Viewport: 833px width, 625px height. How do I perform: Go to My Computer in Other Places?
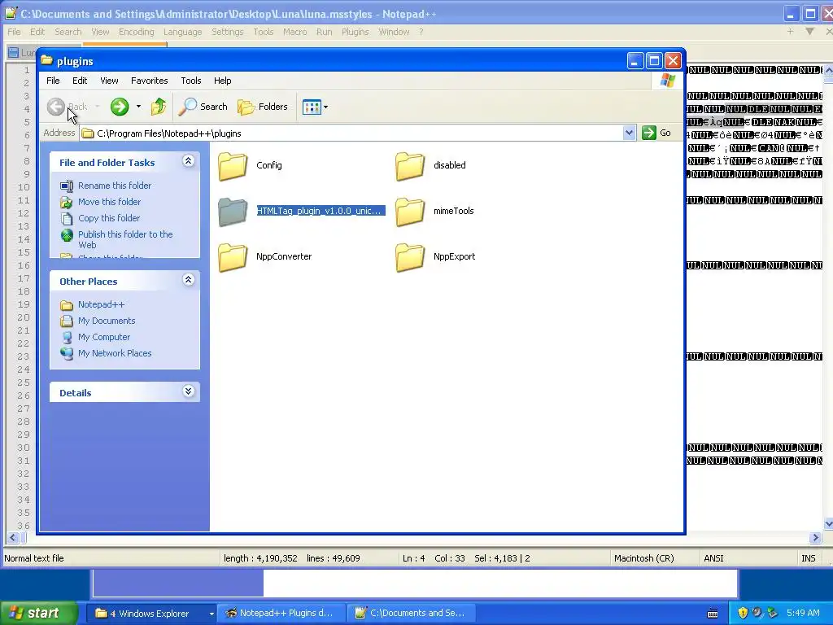(x=104, y=338)
